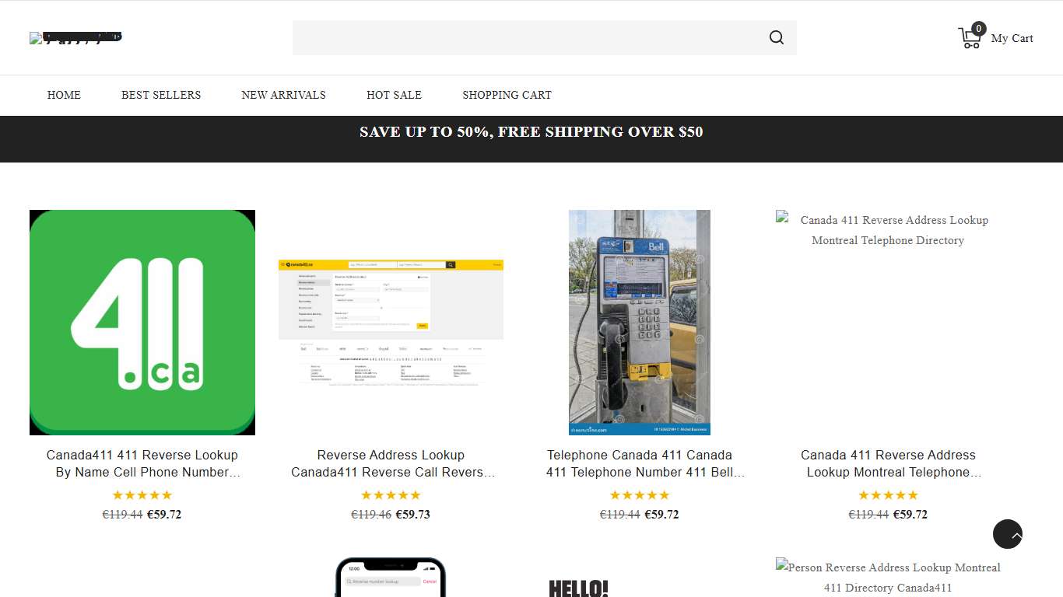Open SHOPPING CART from the navigation bar
The height and width of the screenshot is (597, 1063).
tap(507, 95)
